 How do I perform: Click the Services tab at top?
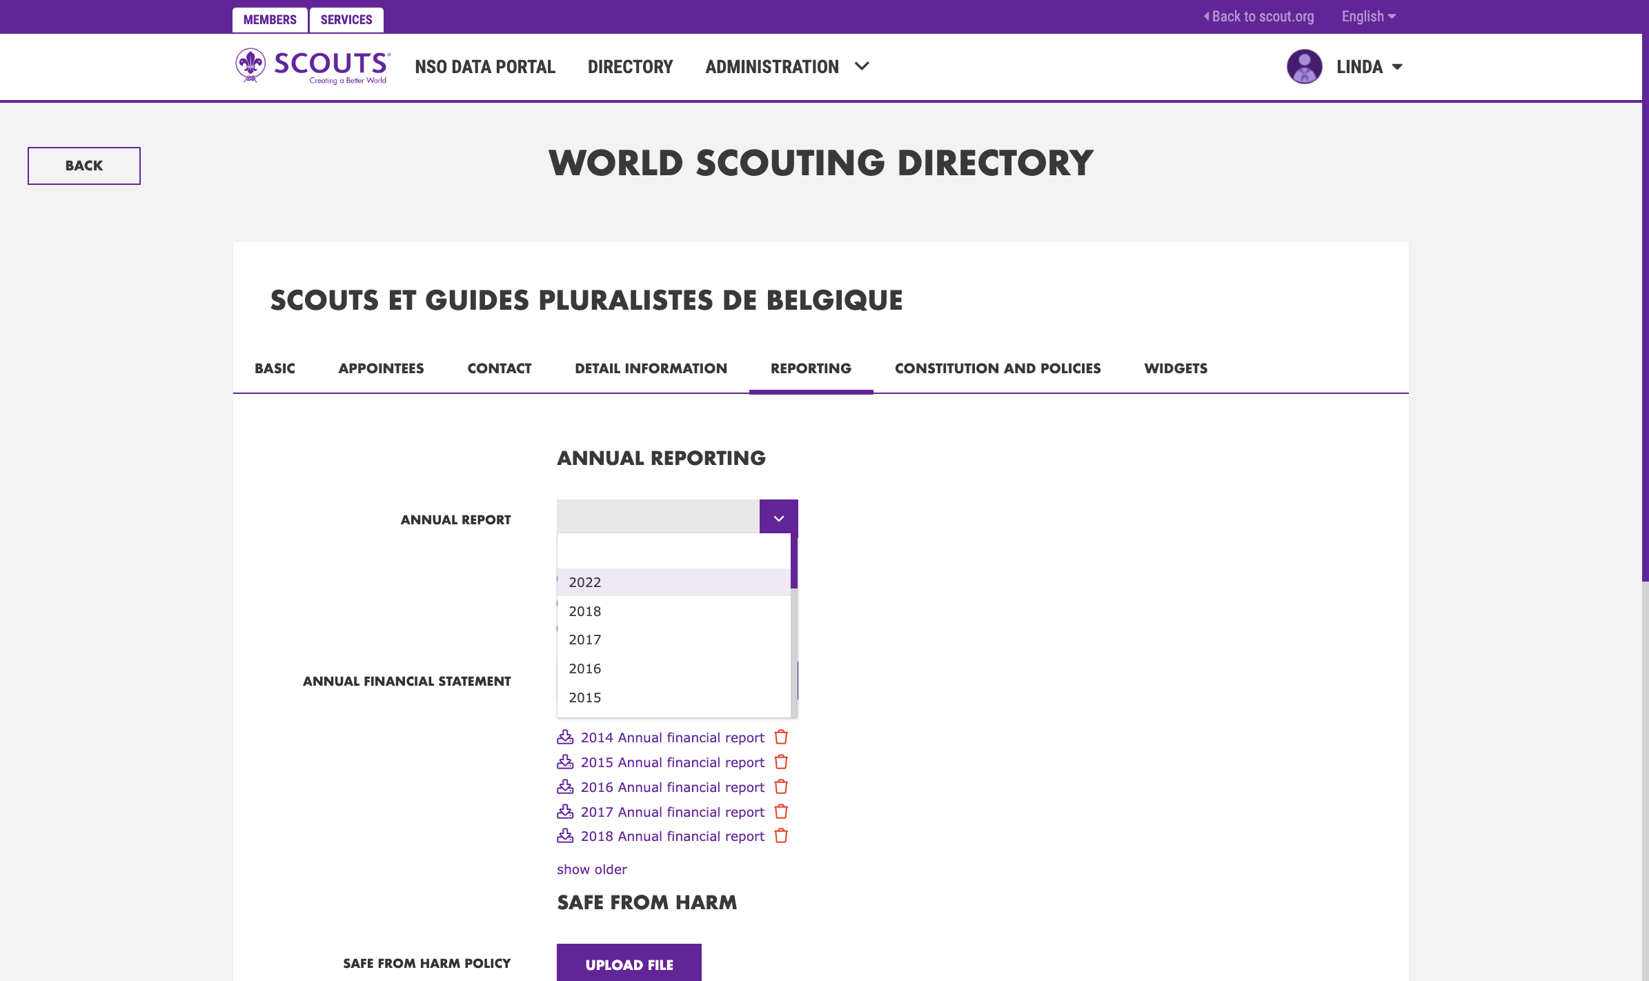346,19
